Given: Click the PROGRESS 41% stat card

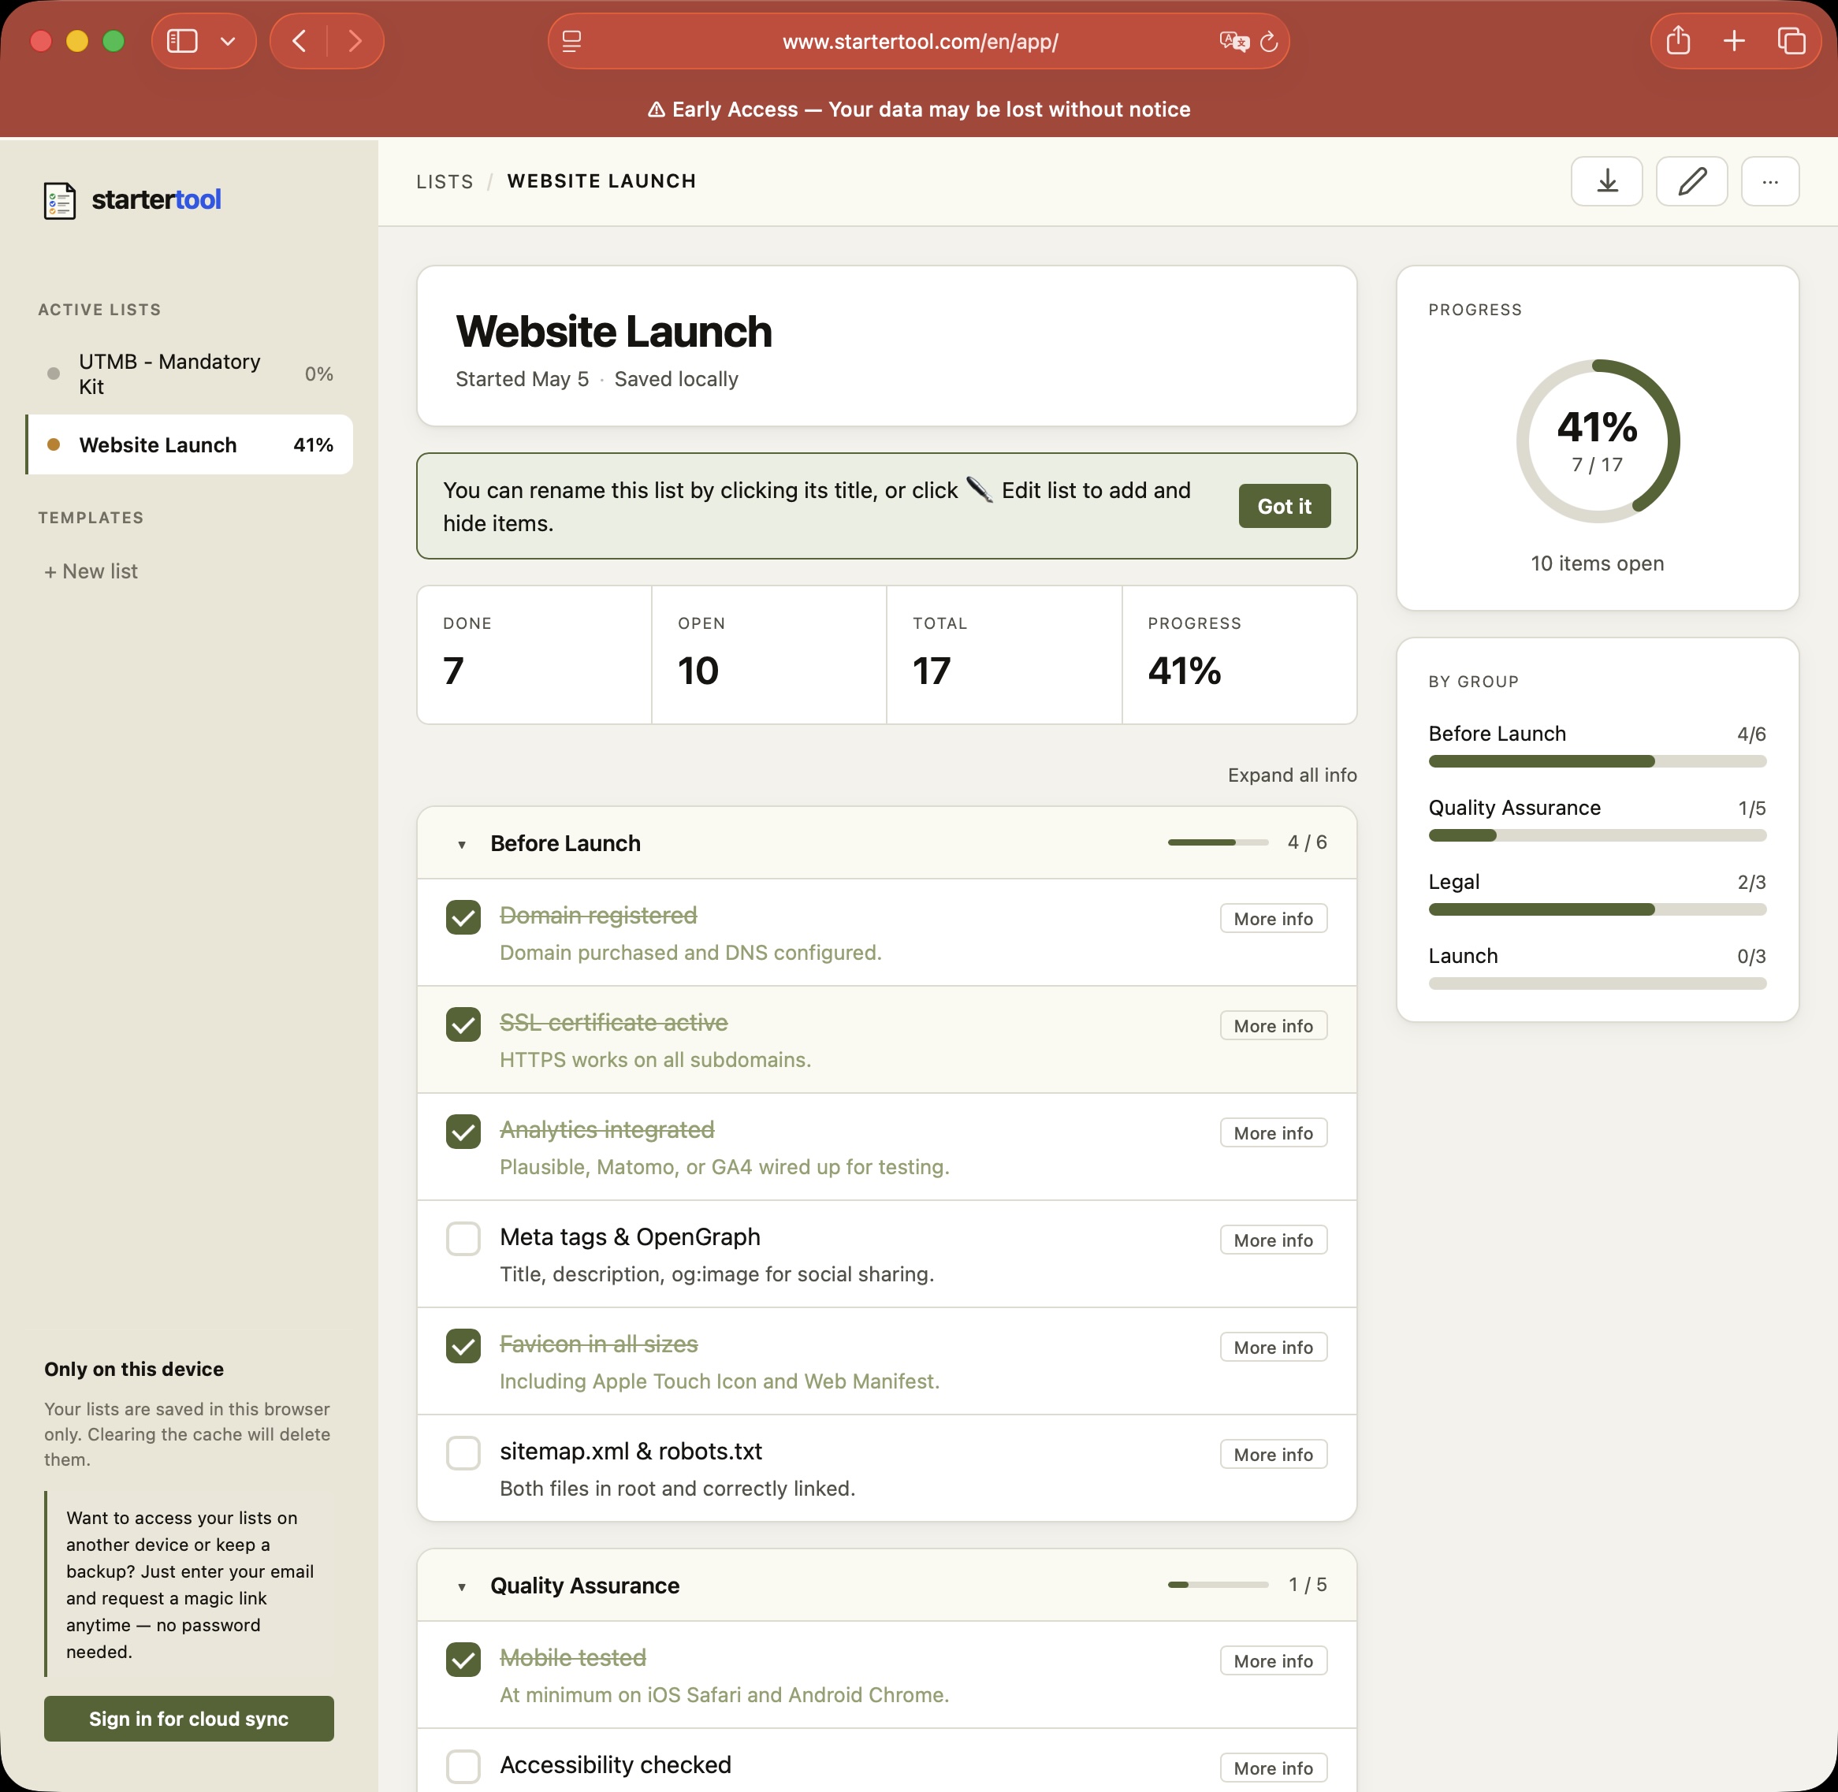Looking at the screenshot, I should coord(1240,655).
